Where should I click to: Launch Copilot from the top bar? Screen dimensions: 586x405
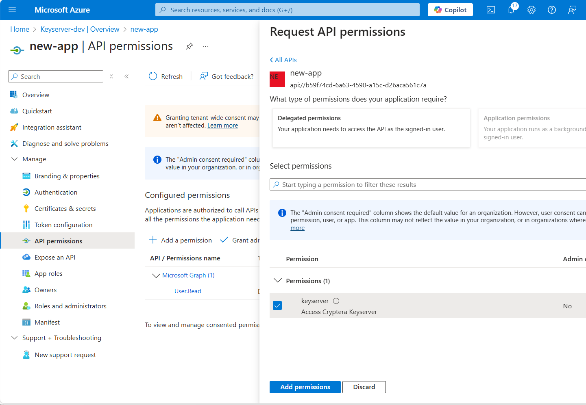coord(450,10)
